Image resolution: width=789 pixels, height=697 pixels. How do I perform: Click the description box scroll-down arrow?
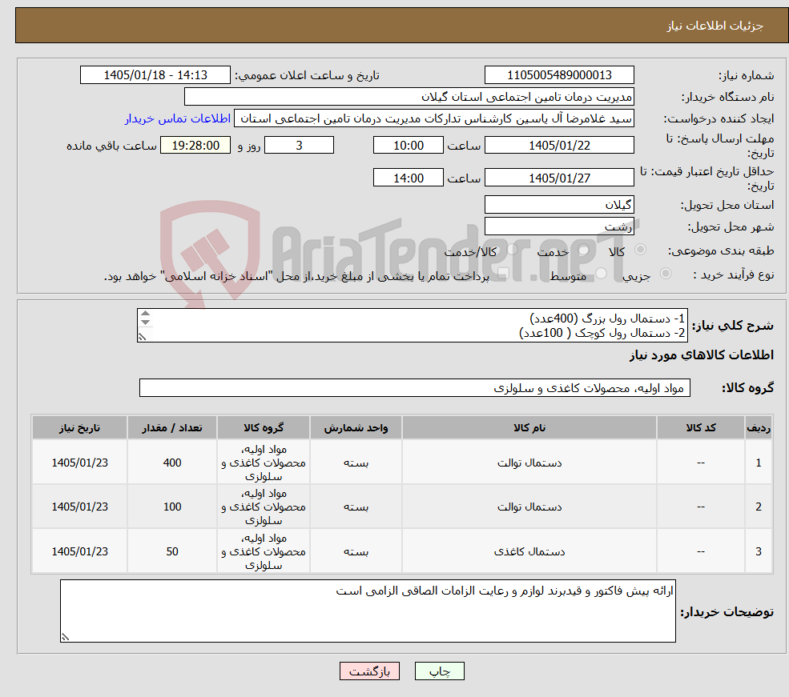146,322
